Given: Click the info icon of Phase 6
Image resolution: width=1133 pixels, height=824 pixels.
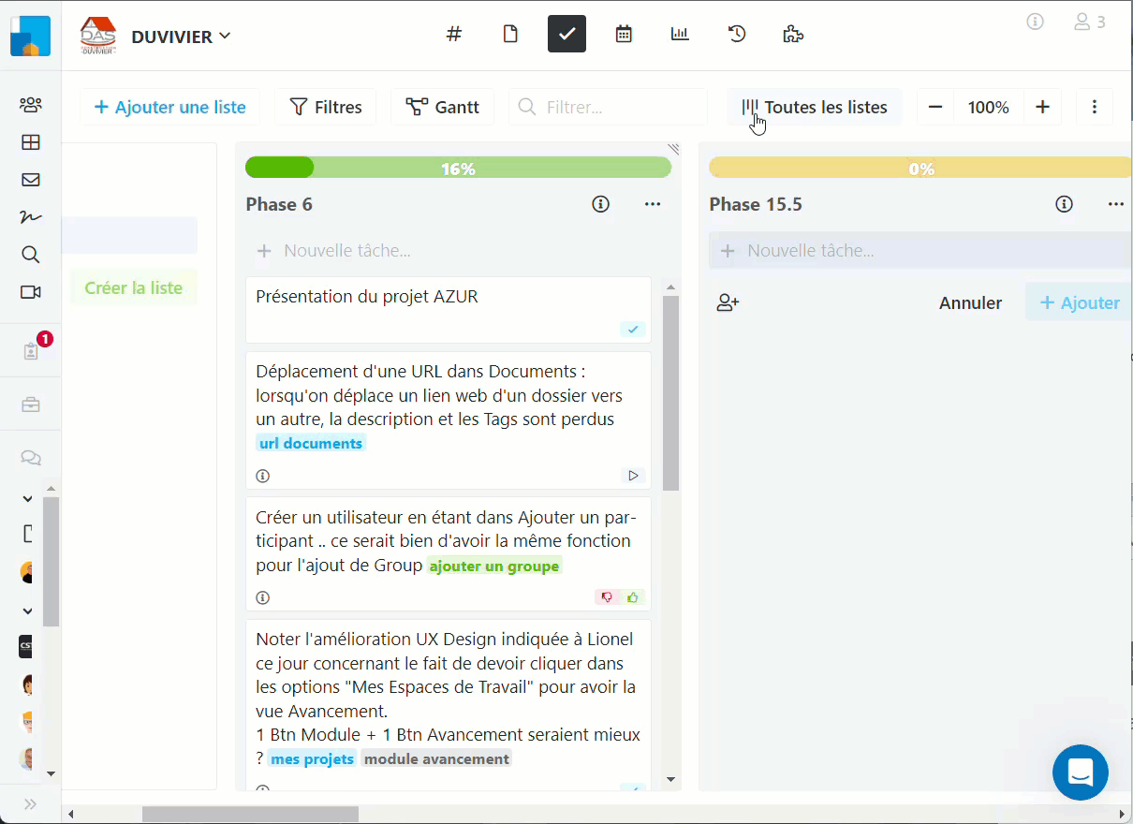Looking at the screenshot, I should [601, 204].
